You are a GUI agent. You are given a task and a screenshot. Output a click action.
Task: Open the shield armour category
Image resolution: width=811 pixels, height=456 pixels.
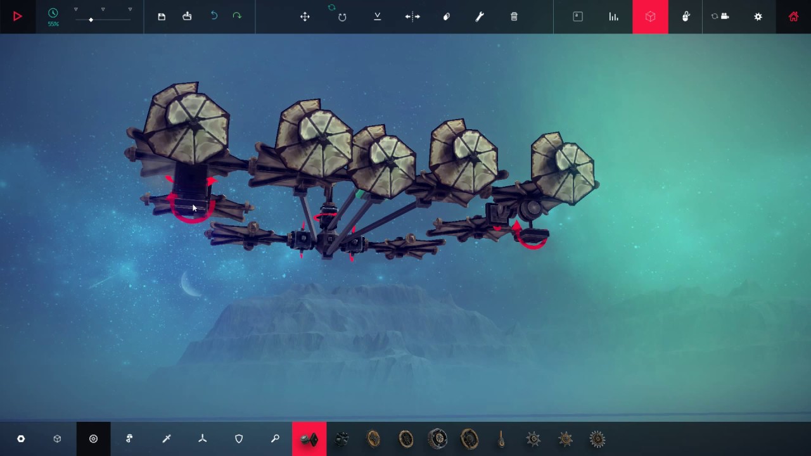click(239, 439)
